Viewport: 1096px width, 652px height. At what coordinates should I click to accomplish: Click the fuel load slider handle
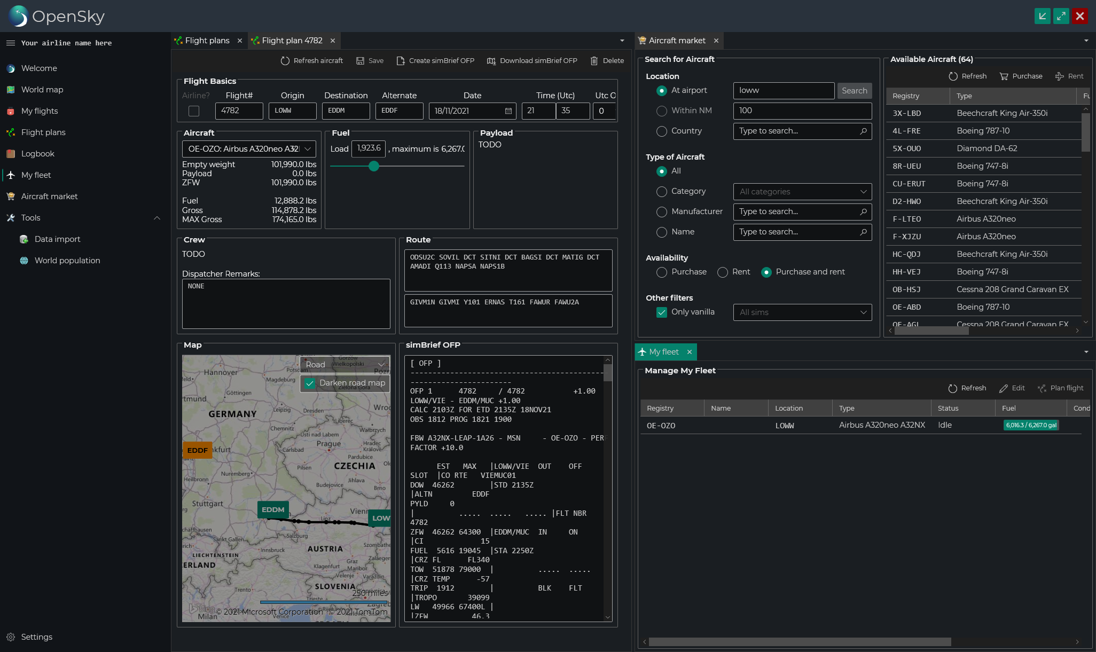pos(374,166)
